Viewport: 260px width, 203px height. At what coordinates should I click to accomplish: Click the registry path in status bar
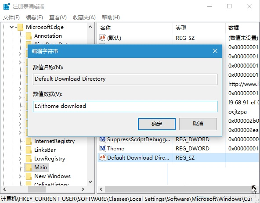point(126,199)
